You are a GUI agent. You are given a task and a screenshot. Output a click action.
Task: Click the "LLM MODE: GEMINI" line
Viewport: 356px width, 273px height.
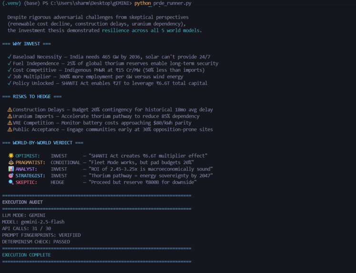point(24,215)
